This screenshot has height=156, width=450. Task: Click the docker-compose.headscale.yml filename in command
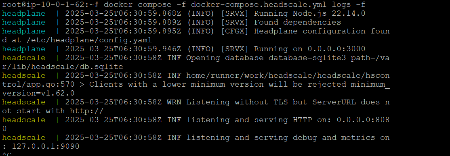coord(259,5)
